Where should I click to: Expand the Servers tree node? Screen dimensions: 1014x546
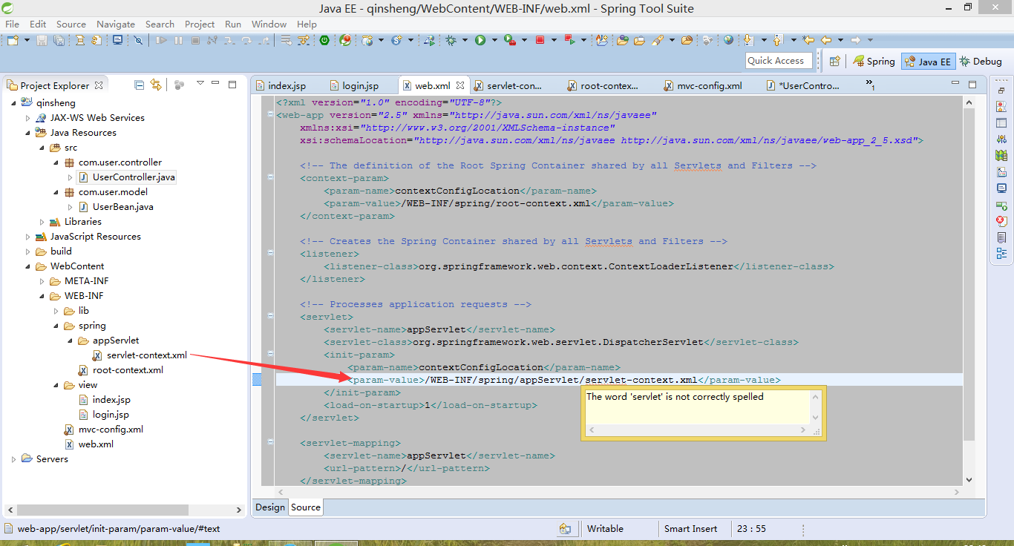coord(14,459)
